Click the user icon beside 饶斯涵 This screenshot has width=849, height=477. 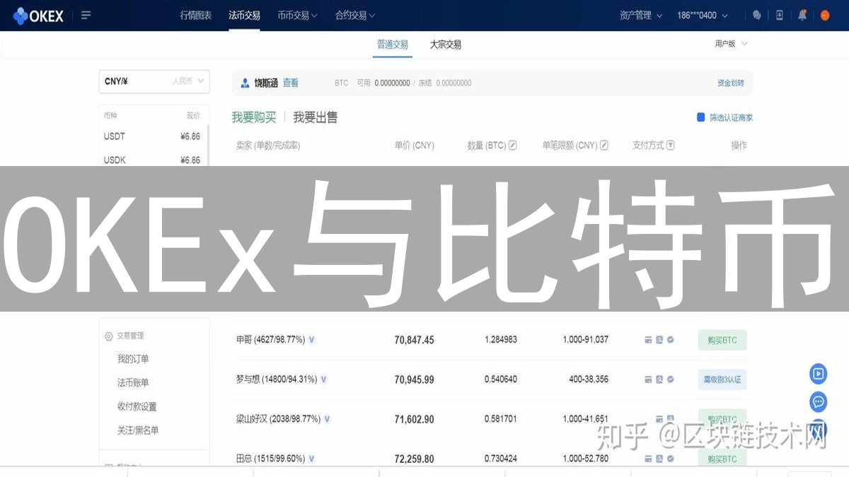point(246,83)
